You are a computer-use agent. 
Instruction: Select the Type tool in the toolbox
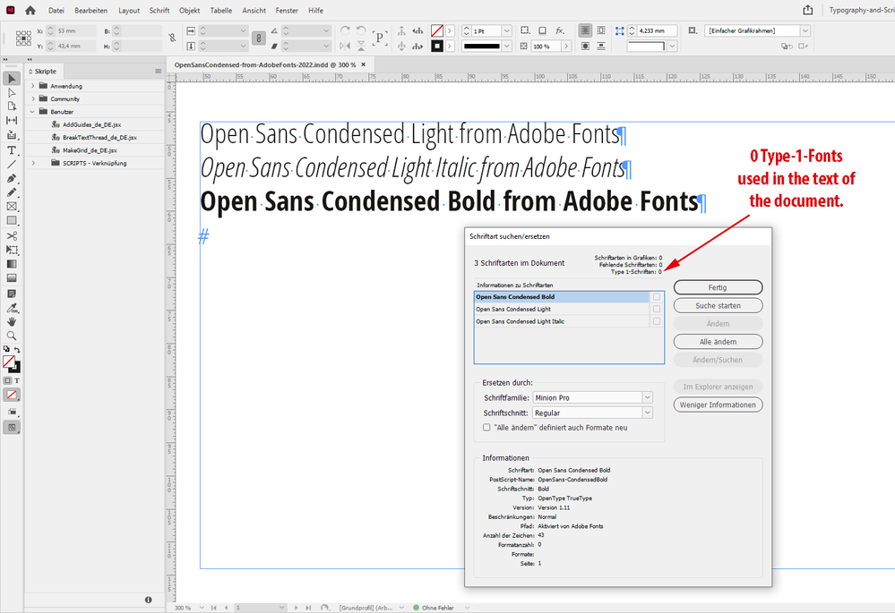click(12, 150)
